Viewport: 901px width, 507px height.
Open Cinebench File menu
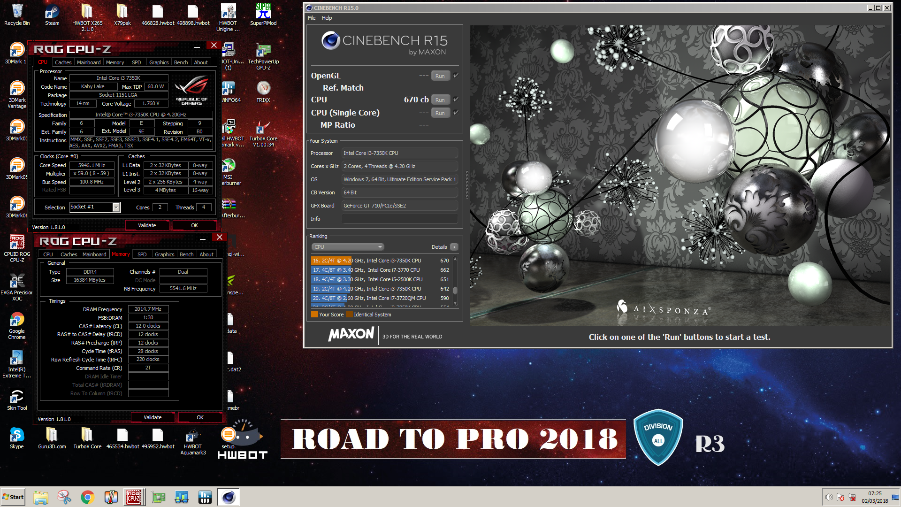pyautogui.click(x=312, y=18)
